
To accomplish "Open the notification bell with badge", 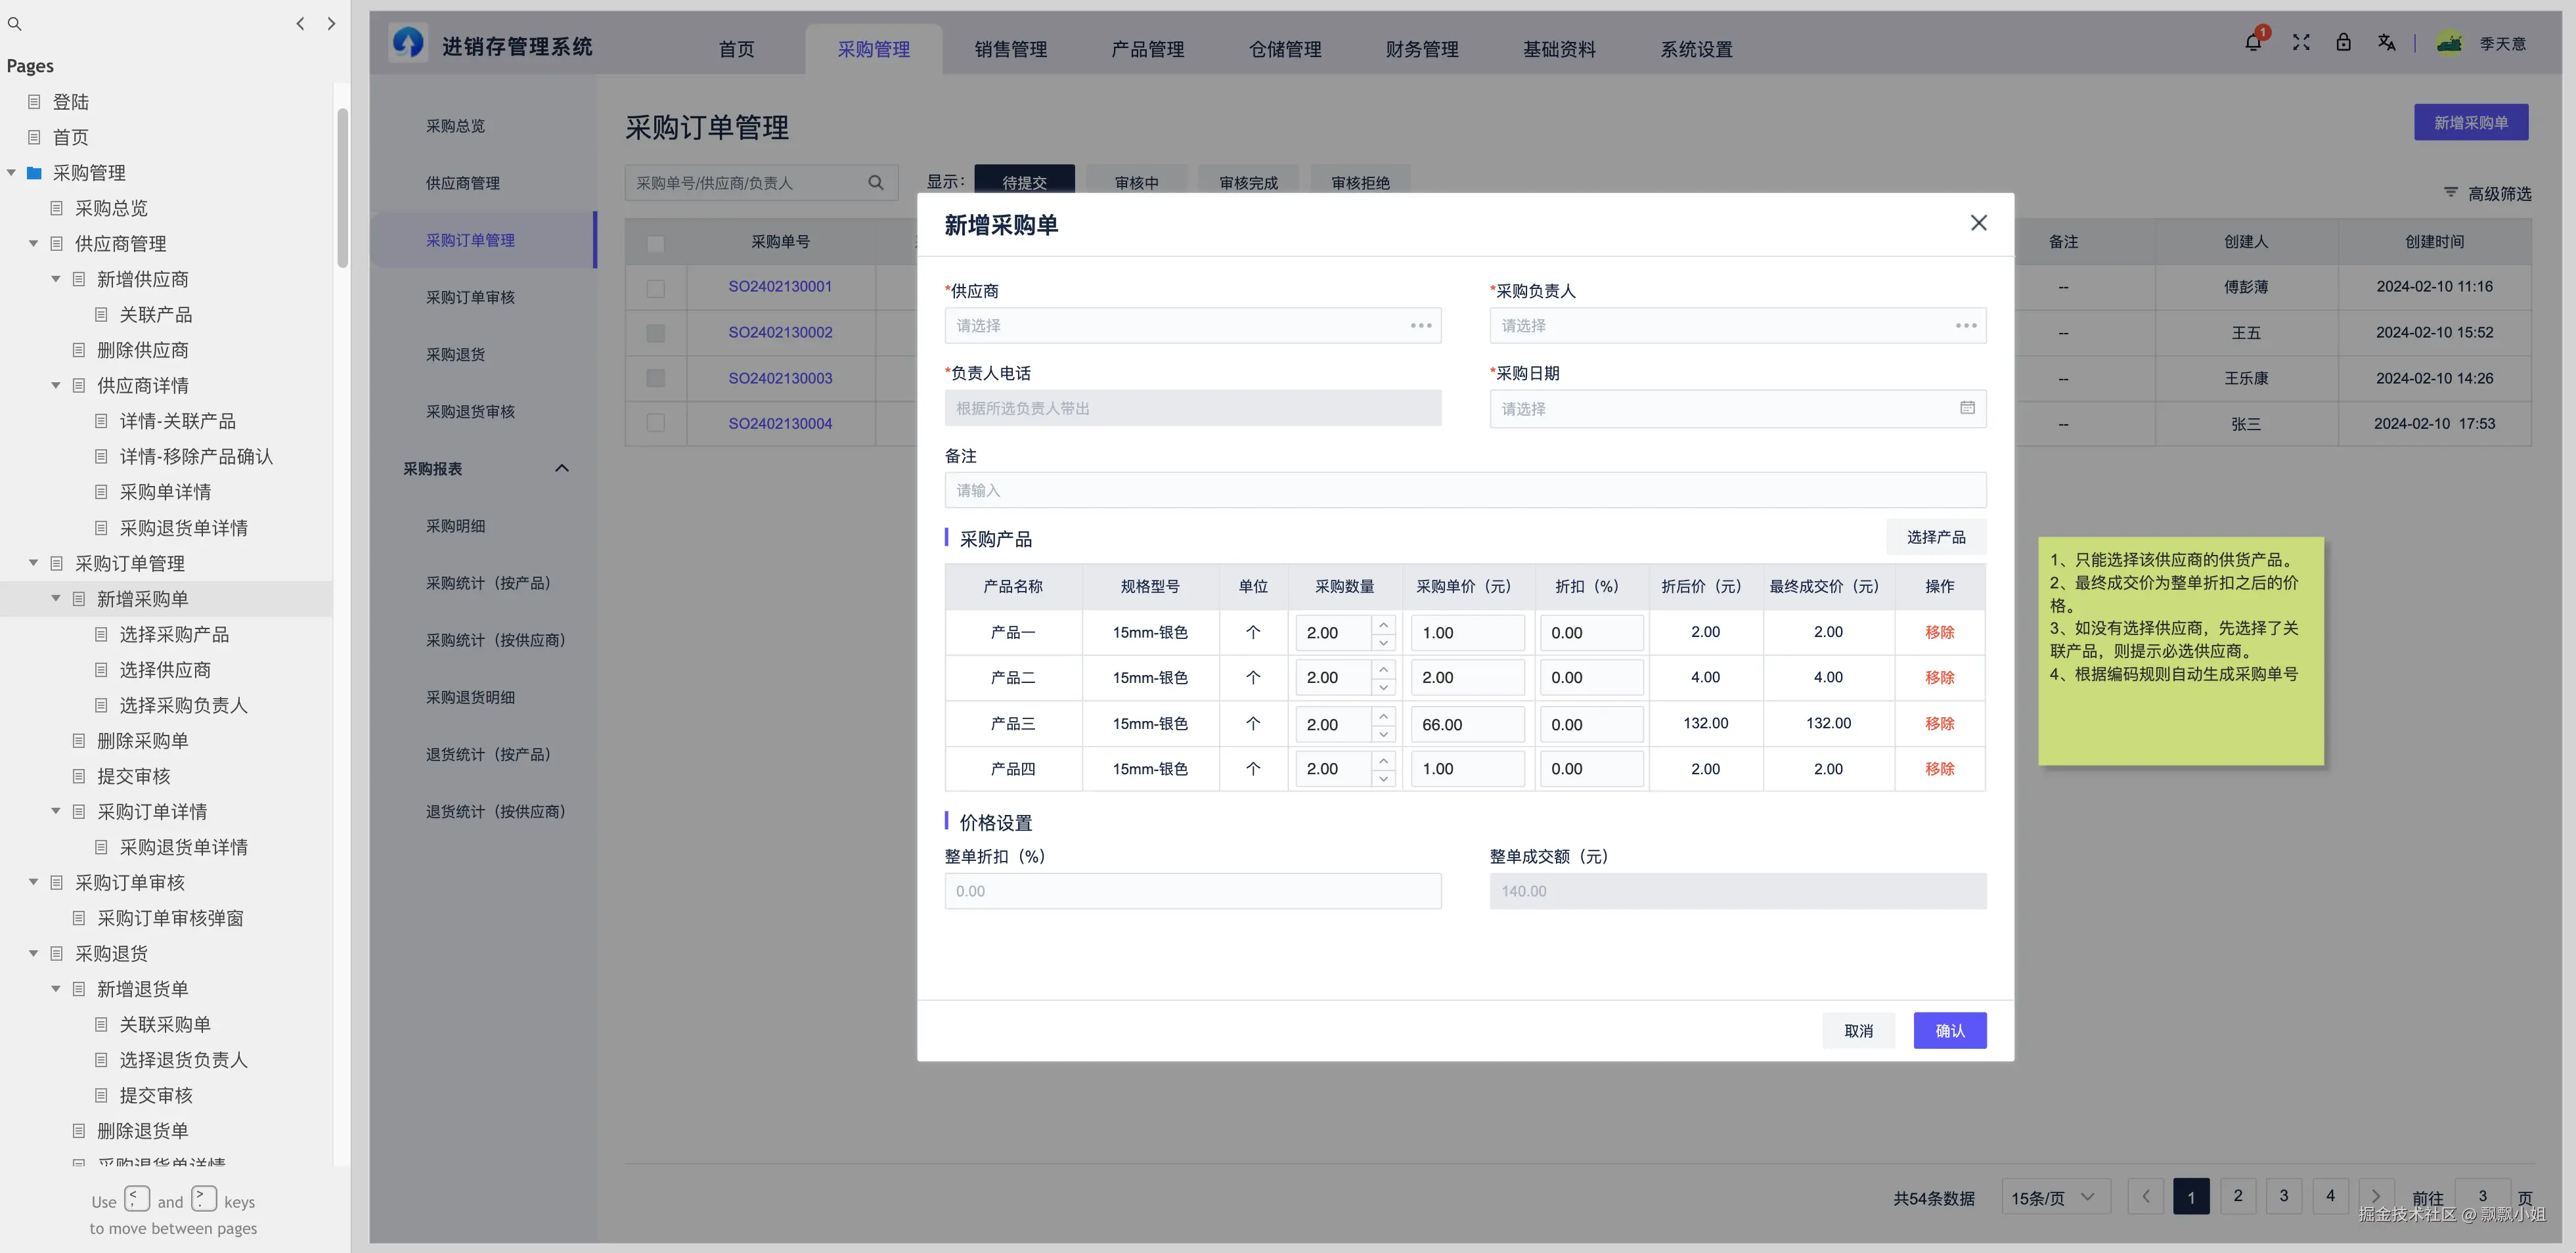I will pyautogui.click(x=2253, y=42).
